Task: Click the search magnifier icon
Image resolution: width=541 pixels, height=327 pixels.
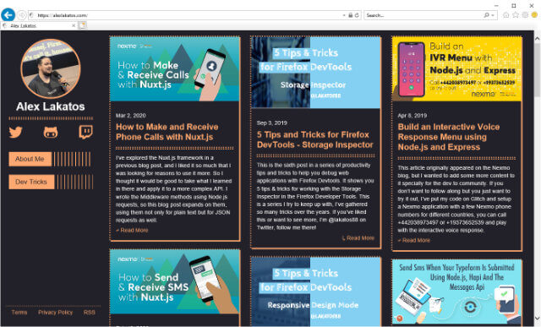Action: click(x=487, y=15)
